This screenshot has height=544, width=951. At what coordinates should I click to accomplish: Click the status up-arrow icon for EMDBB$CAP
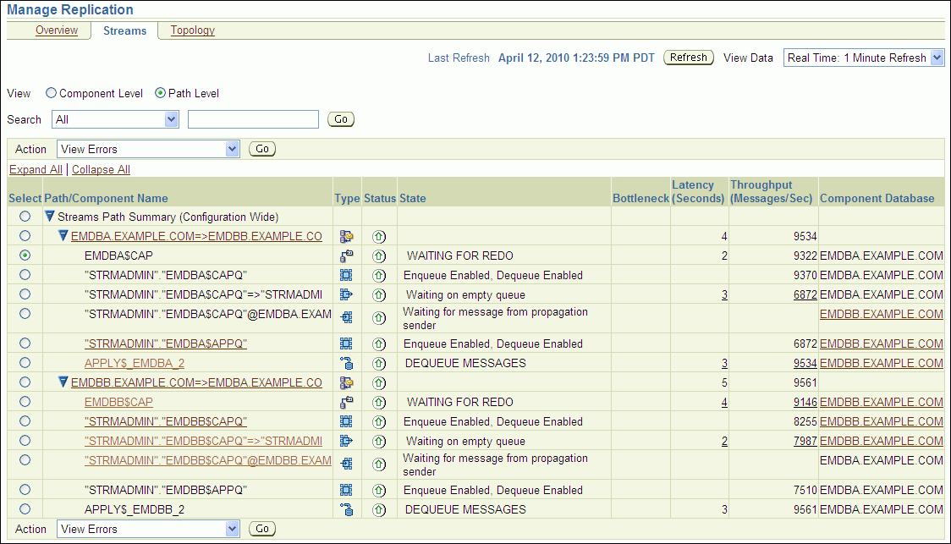click(379, 402)
